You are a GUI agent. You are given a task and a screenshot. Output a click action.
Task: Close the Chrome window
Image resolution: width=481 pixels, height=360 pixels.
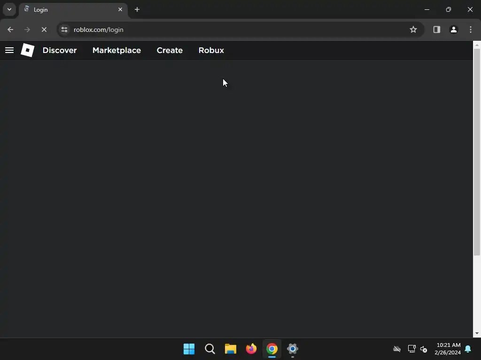click(470, 9)
